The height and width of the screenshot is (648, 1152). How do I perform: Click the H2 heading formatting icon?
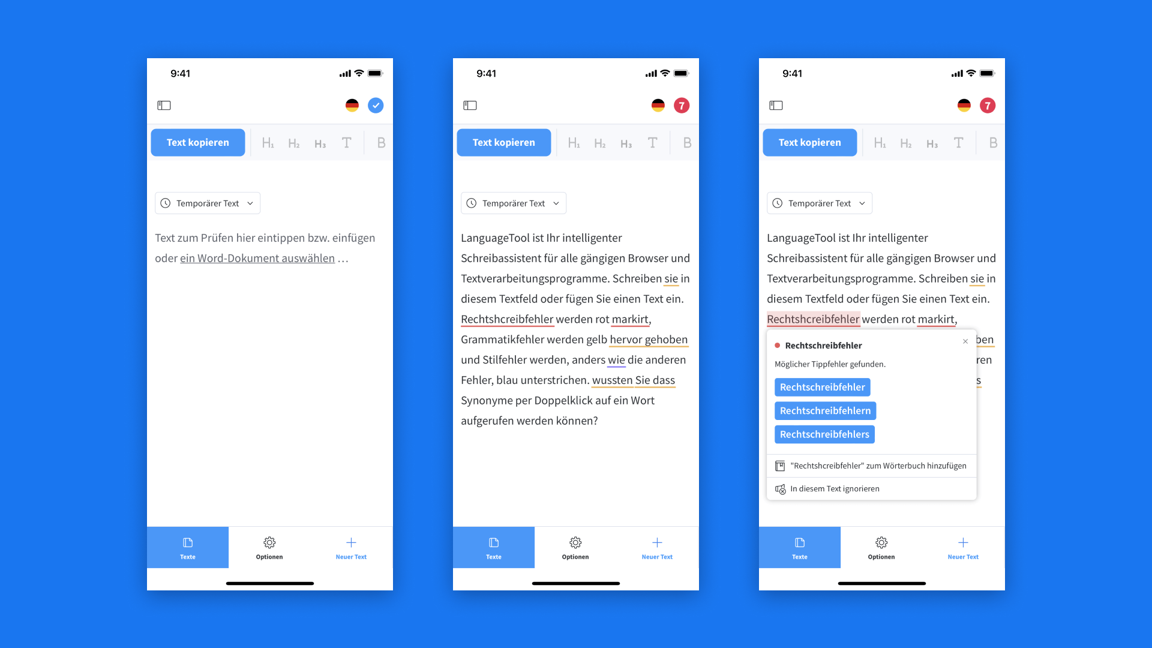click(x=293, y=142)
